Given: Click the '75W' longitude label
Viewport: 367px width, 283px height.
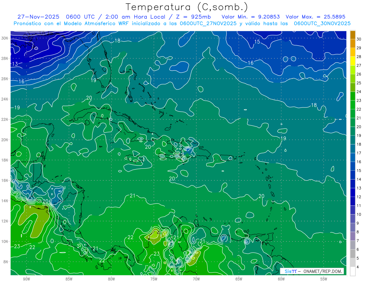Looking at the screenshot, I should pos(154,279).
